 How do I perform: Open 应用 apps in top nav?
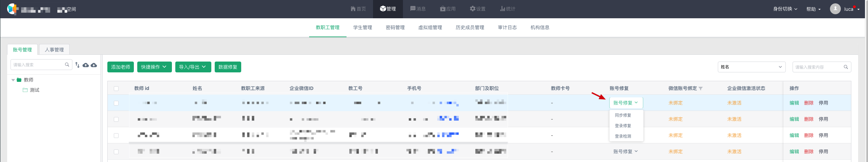(447, 9)
